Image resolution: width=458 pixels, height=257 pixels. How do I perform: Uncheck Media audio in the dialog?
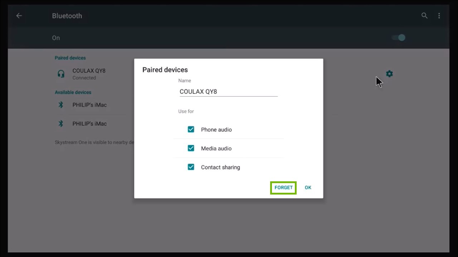tap(191, 148)
